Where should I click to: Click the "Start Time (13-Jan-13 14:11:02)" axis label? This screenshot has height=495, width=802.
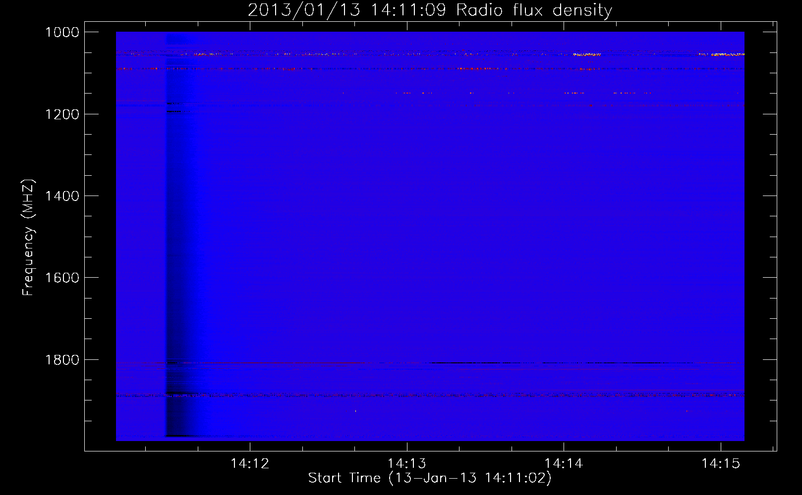click(430, 478)
